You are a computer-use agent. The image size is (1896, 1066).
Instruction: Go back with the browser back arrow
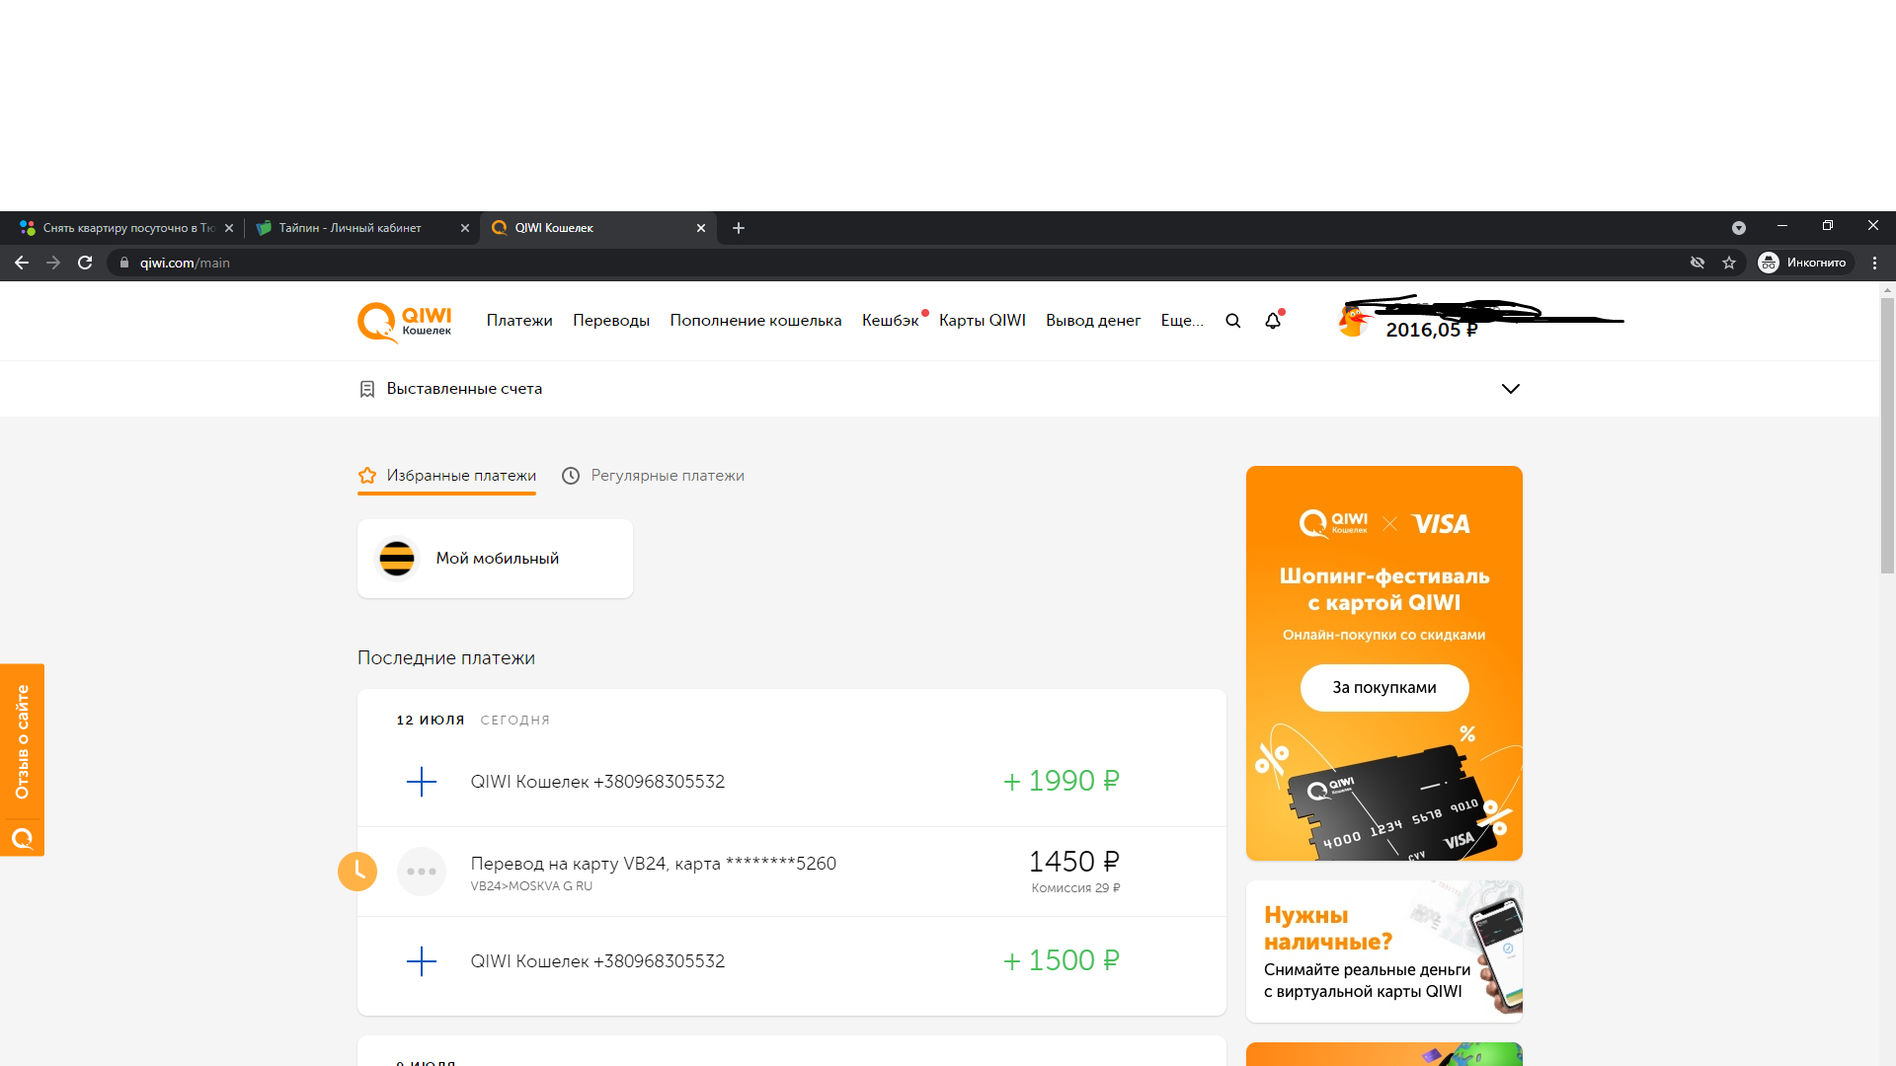(22, 263)
